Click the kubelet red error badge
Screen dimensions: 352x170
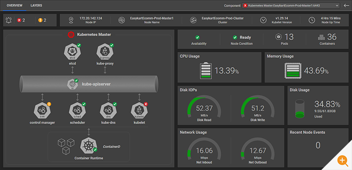pyautogui.click(x=145, y=104)
